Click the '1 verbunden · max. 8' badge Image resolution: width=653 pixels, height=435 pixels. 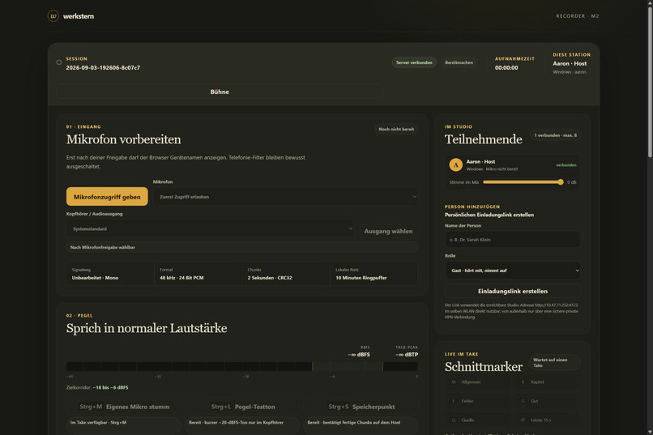(556, 135)
